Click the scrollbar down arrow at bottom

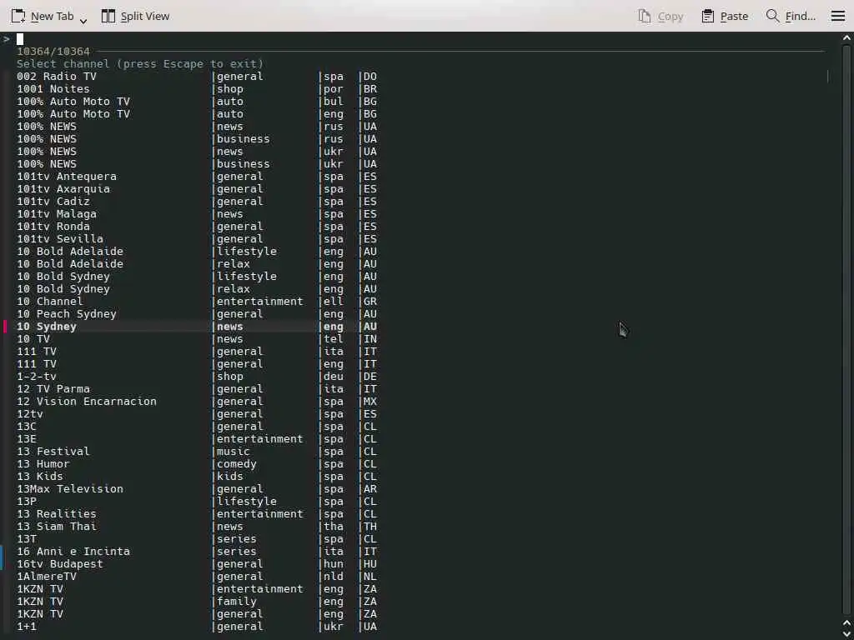tap(846, 634)
